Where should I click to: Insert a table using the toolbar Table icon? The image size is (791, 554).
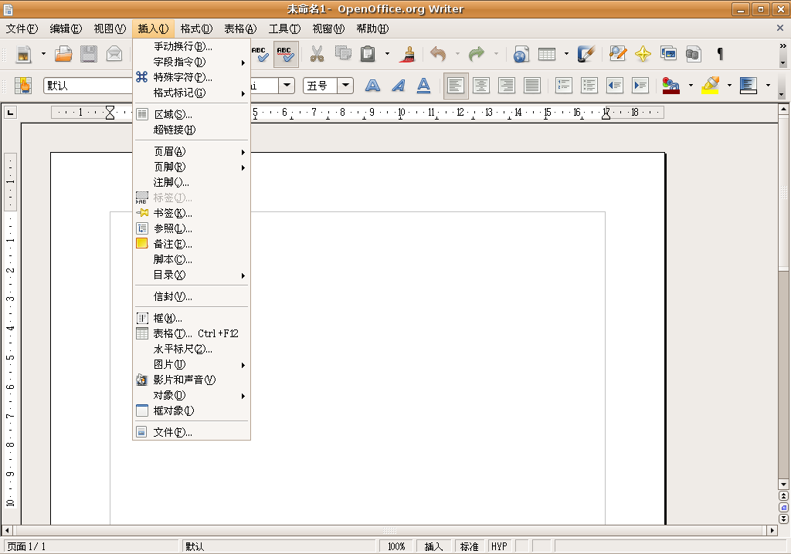(x=546, y=54)
